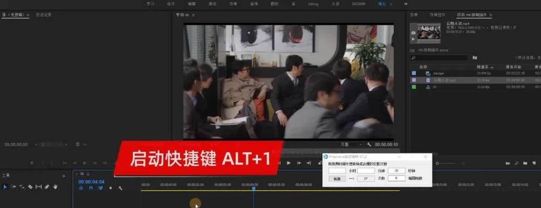The image size is (541, 208).
Task: Add a marker in the timeline
Action: [x=110, y=188]
